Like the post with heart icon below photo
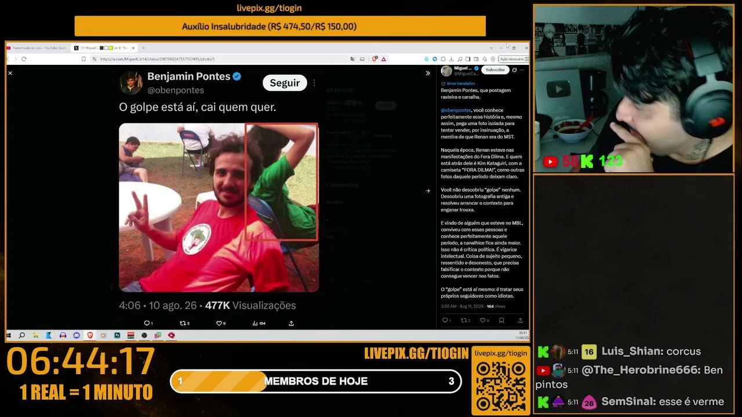This screenshot has width=742, height=417. pos(220,323)
